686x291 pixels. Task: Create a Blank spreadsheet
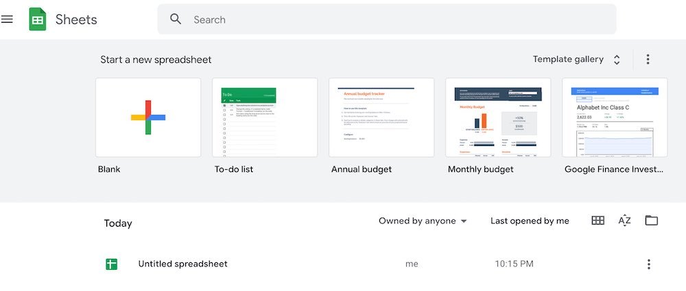coord(148,118)
